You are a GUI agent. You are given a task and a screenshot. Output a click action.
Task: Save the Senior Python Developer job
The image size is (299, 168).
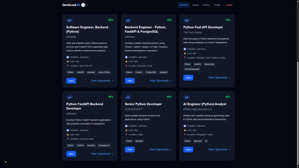tap(130, 149)
